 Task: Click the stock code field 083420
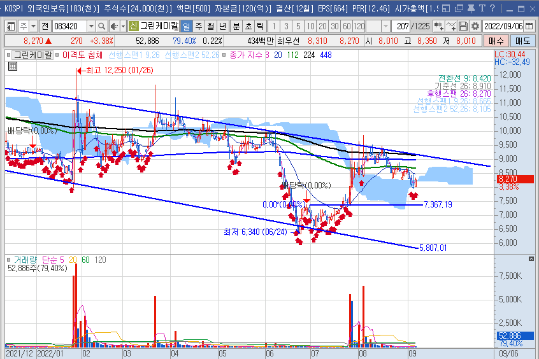click(69, 26)
